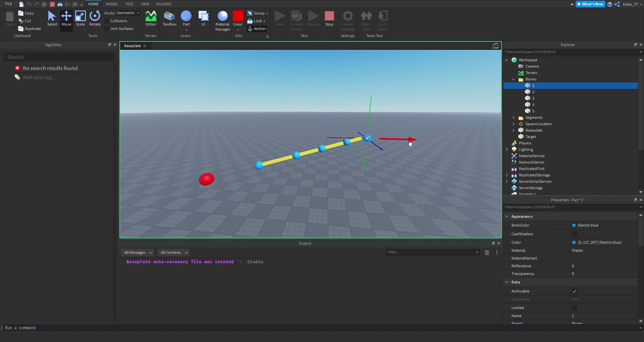This screenshot has width=644, height=342.
Task: Select the Scale tool
Action: coord(80,18)
